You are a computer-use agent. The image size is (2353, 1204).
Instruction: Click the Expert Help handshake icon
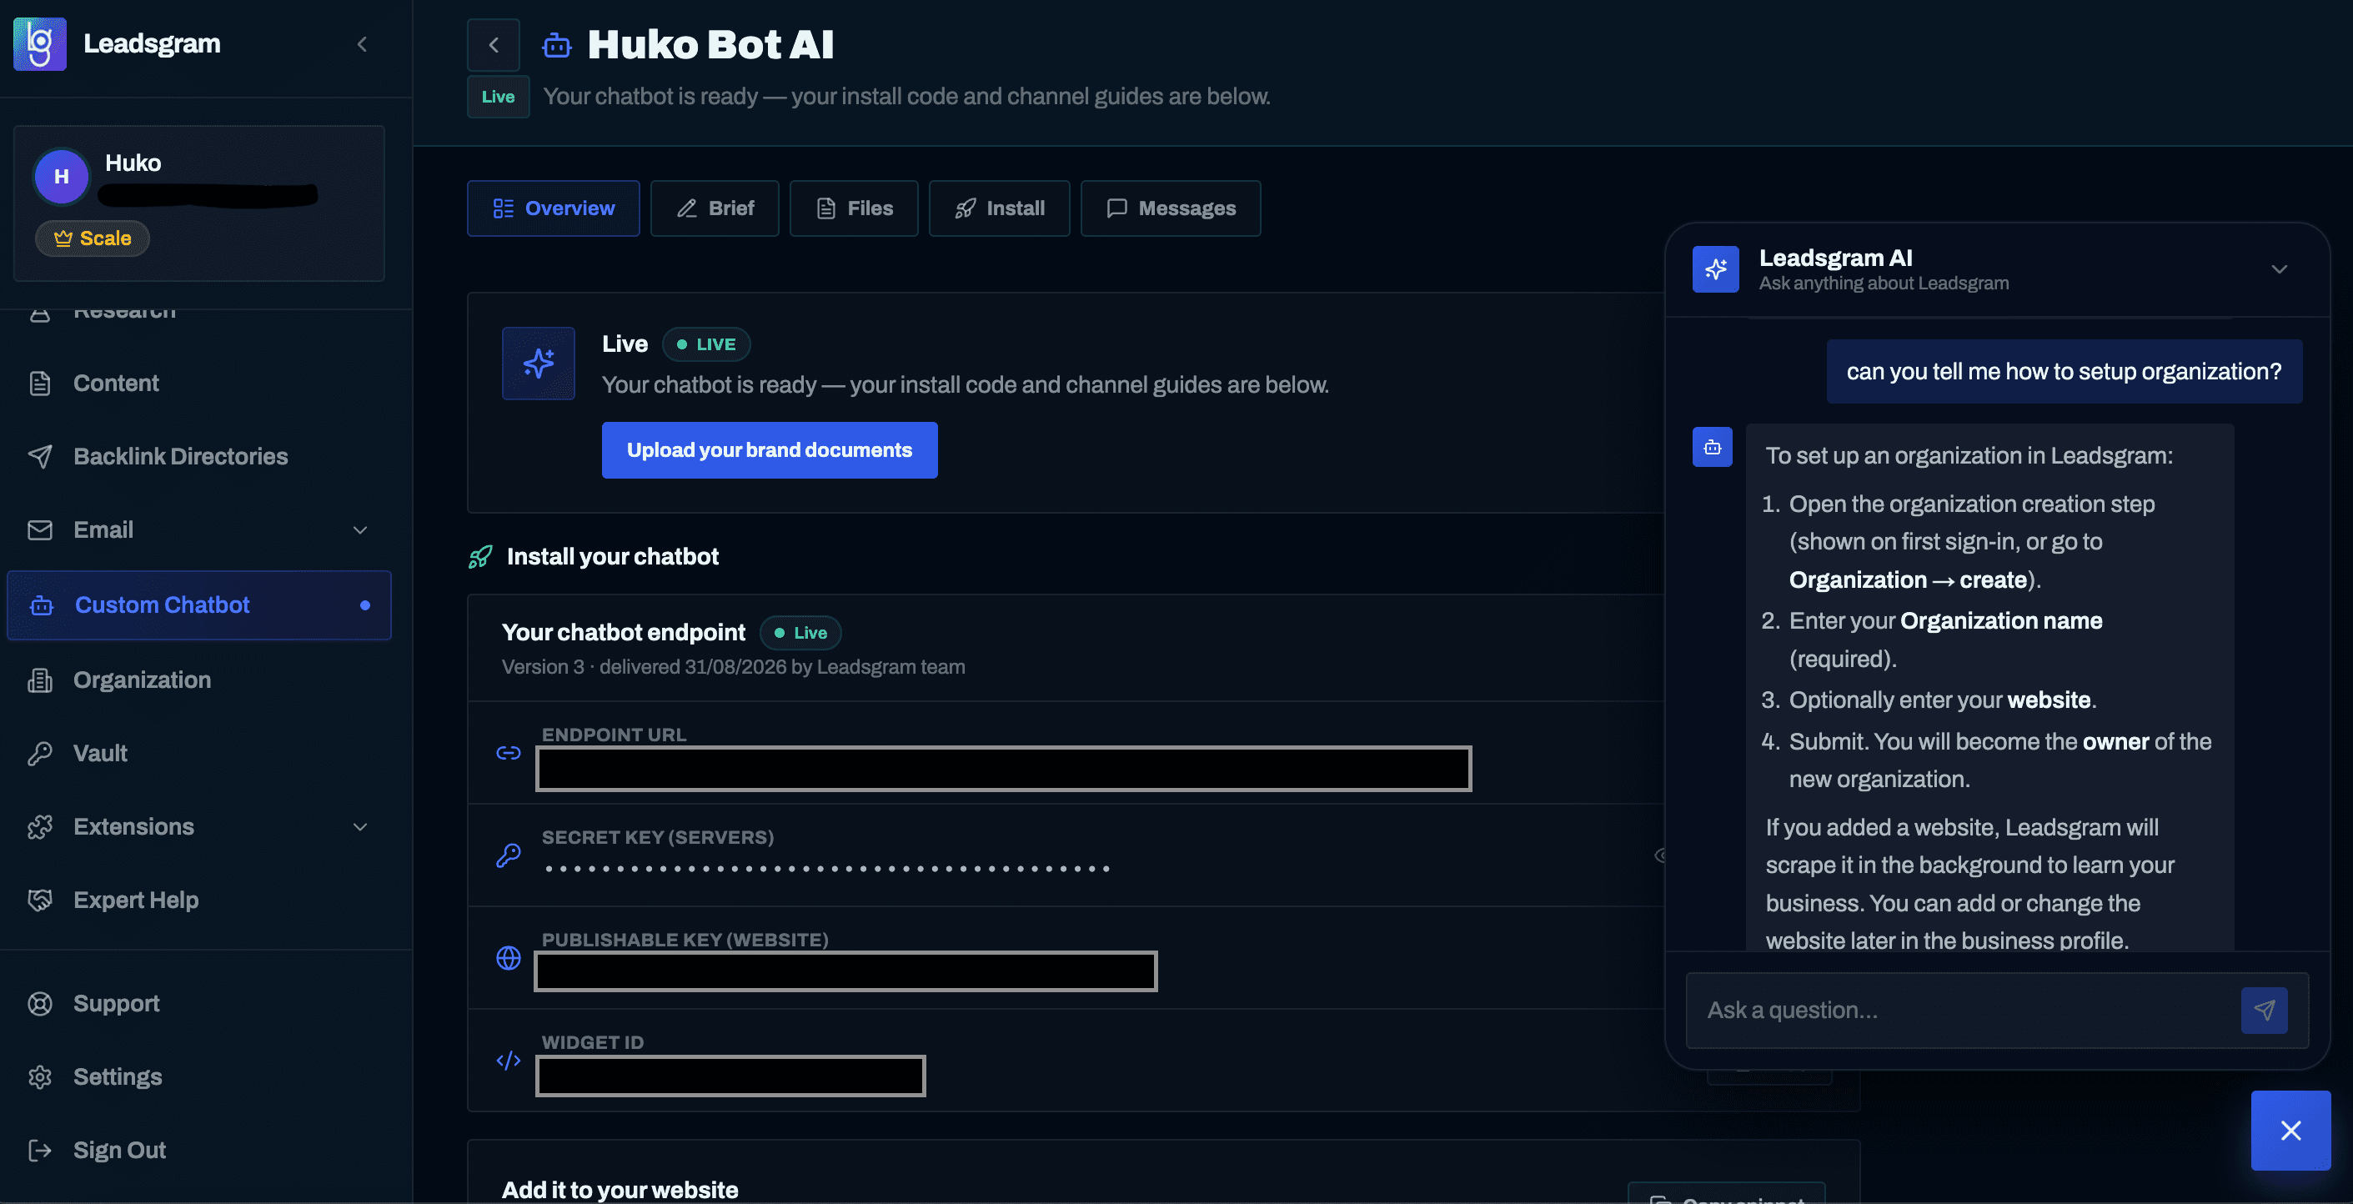tap(39, 900)
